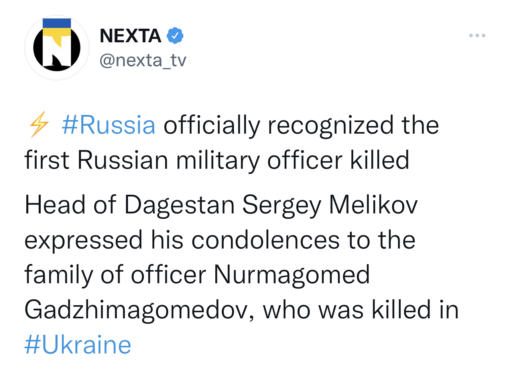
Task: Click the word "Nurmagomed"
Action: (292, 275)
